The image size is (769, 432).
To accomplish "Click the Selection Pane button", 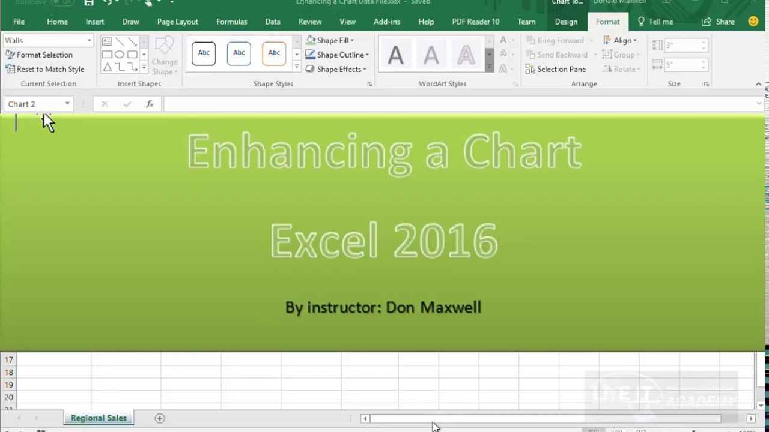I will 556,69.
